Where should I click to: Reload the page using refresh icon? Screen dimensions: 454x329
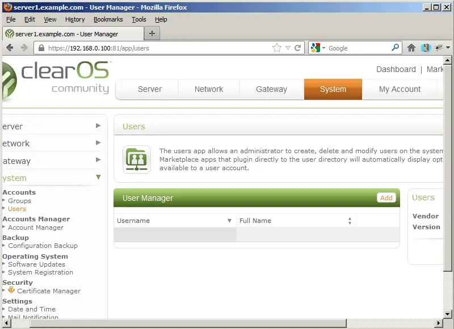pos(298,48)
